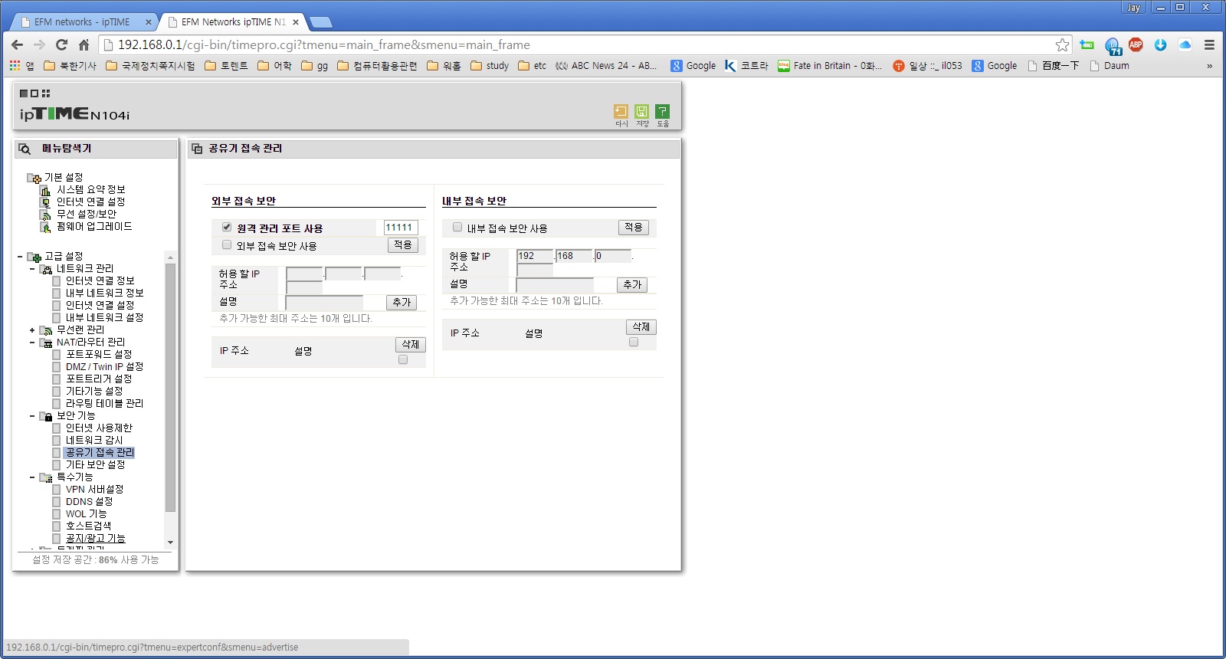The image size is (1226, 659).
Task: Enable 내부 접속 보안 사용 checkbox
Action: click(457, 227)
